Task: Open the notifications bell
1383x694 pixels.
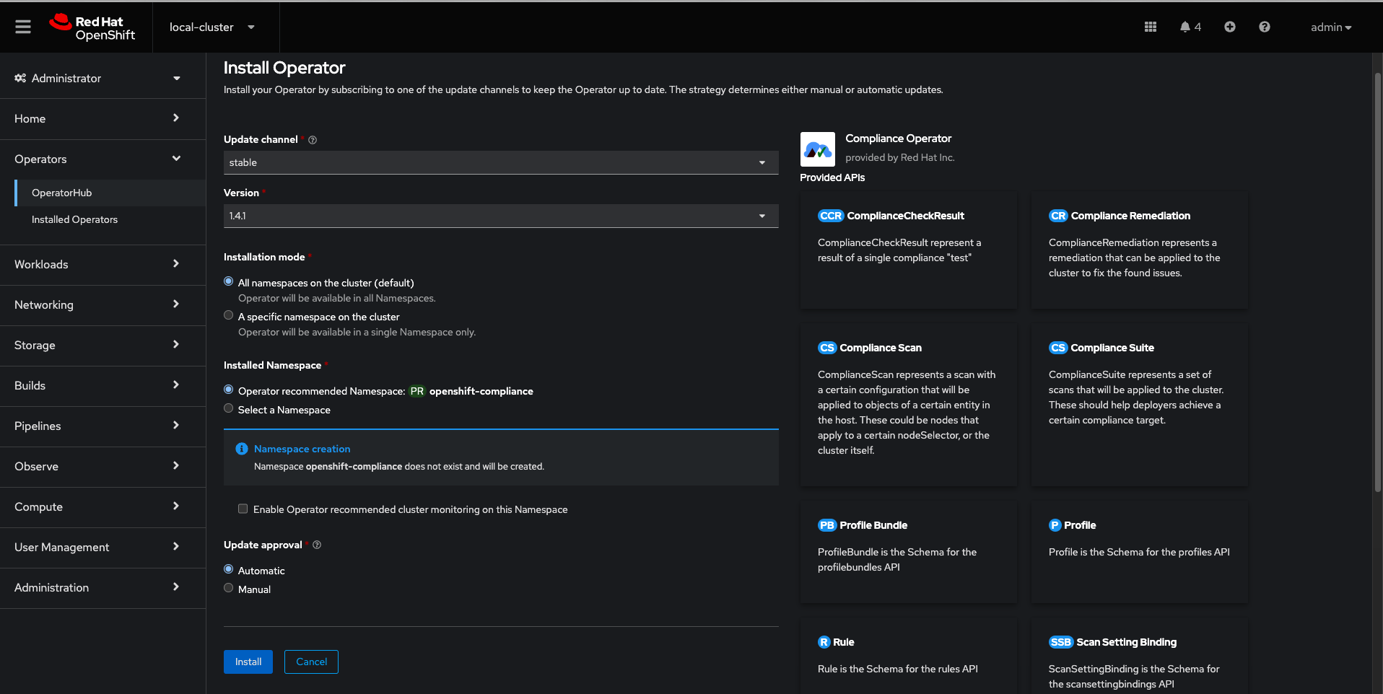Action: [x=1190, y=27]
